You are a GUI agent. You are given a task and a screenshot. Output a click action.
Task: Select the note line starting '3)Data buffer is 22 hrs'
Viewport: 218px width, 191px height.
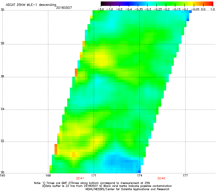coord(107,186)
